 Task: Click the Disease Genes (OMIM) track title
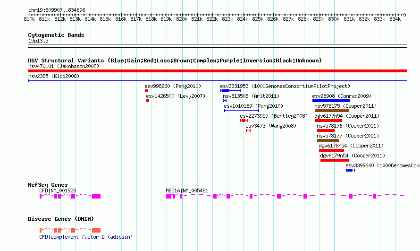click(61, 219)
